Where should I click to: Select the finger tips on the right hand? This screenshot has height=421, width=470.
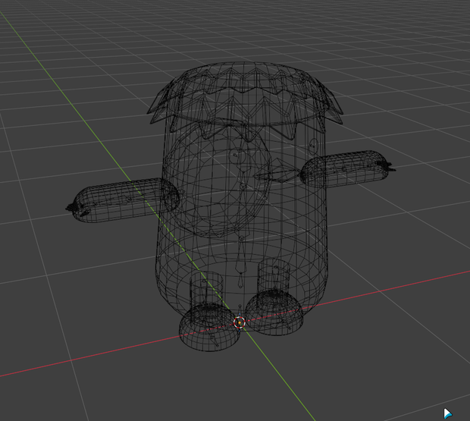387,167
